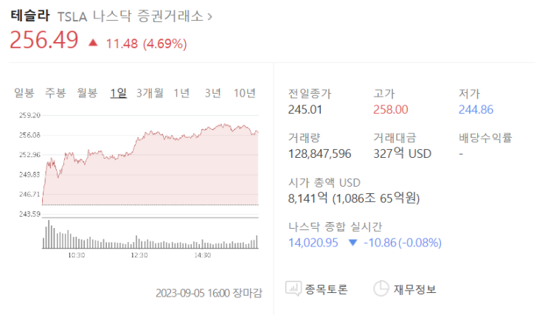
Task: Show the 10년 chart range
Action: pyautogui.click(x=245, y=92)
